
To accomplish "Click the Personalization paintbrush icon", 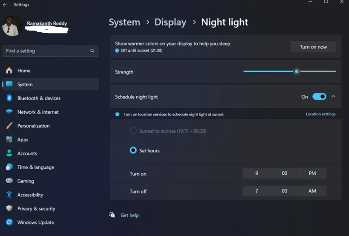I will (9, 125).
